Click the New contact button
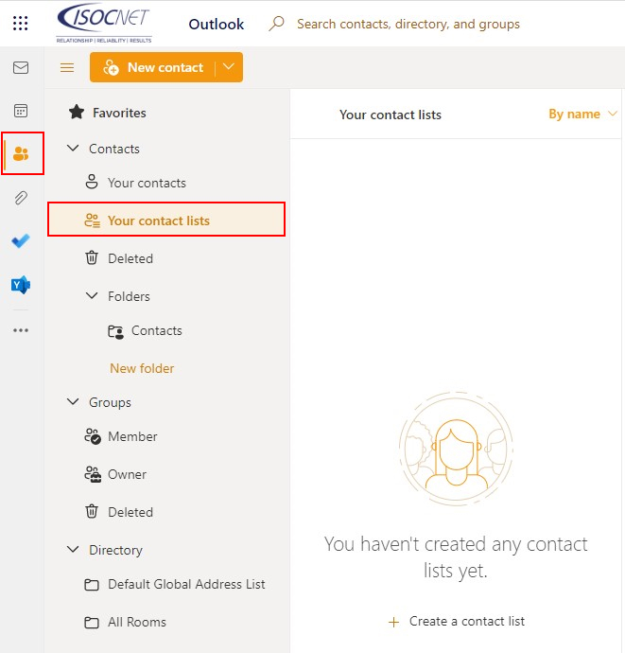The image size is (625, 653). pos(153,67)
